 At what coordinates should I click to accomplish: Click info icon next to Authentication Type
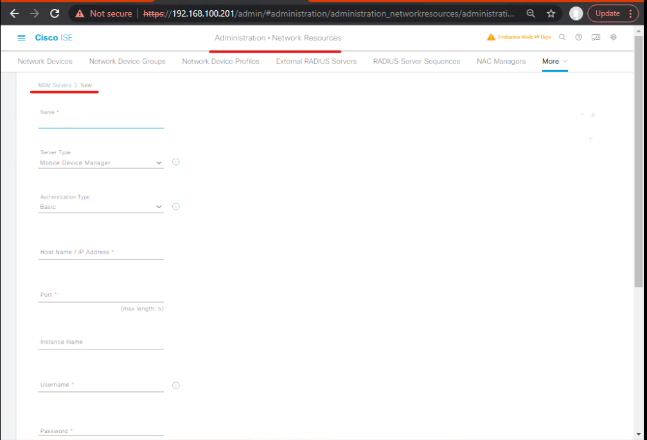176,207
